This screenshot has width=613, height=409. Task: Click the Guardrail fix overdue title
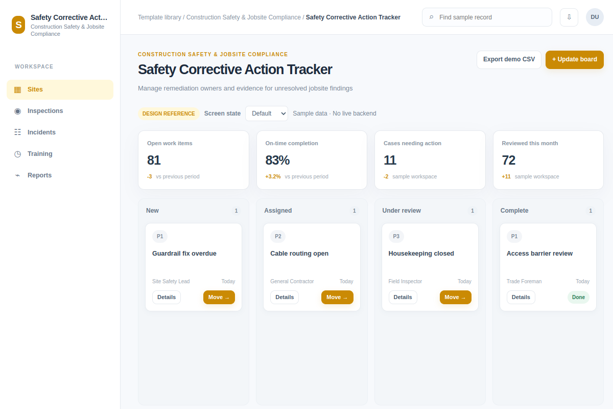coord(184,254)
